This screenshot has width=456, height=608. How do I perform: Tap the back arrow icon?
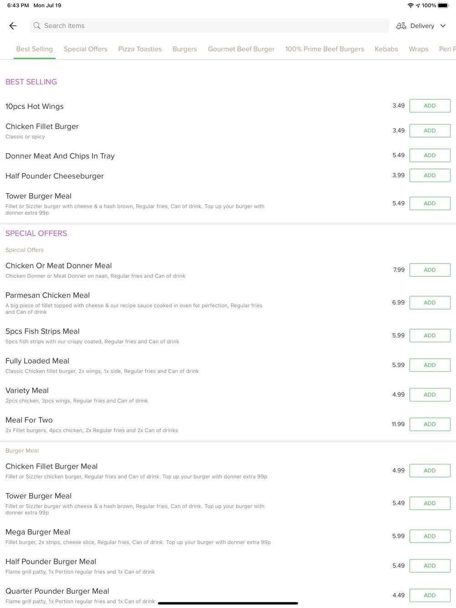point(13,26)
